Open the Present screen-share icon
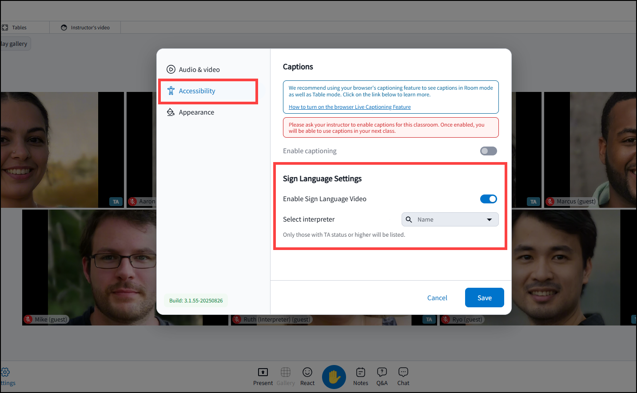This screenshot has height=393, width=637. (263, 372)
